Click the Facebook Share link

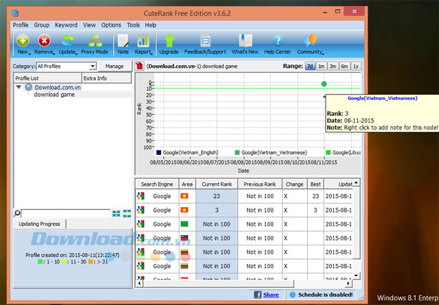tap(270, 295)
